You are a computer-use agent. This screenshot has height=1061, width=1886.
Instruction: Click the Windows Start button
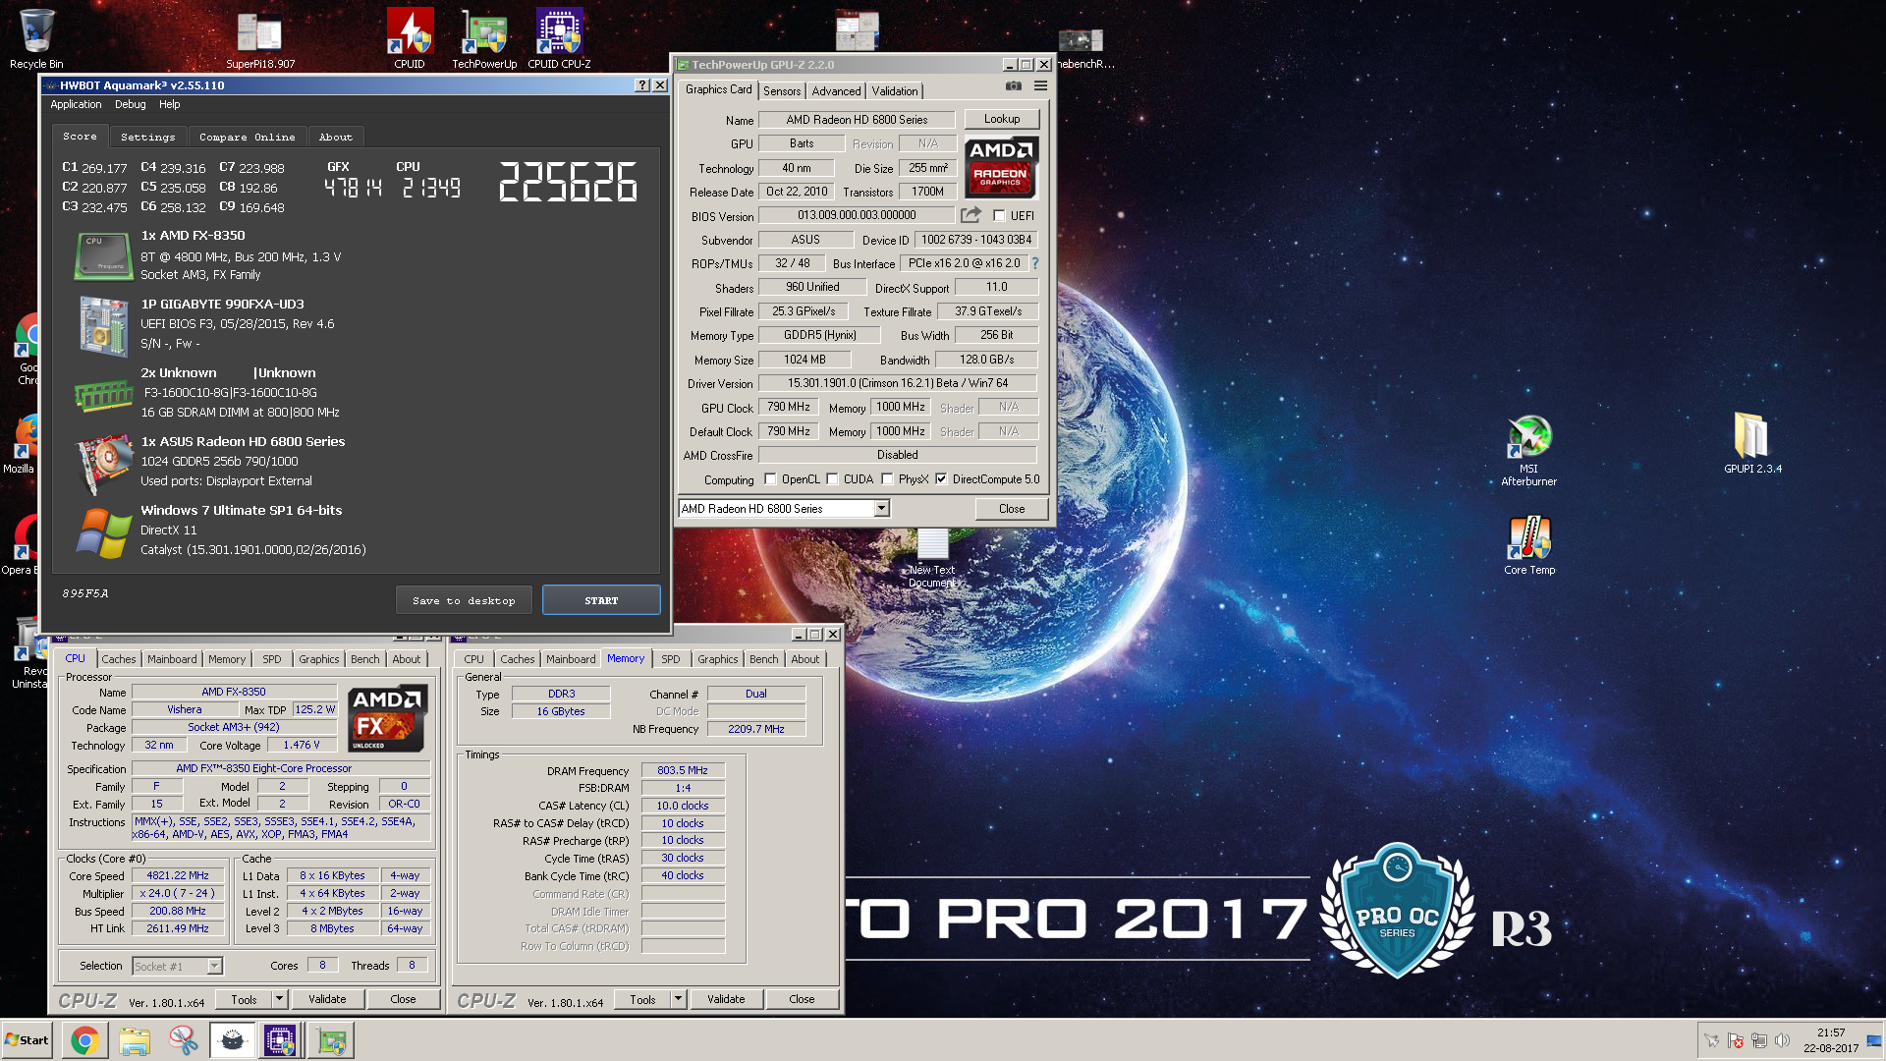28,1040
